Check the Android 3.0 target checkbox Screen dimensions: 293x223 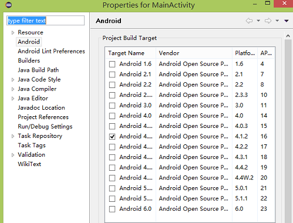click(112, 106)
